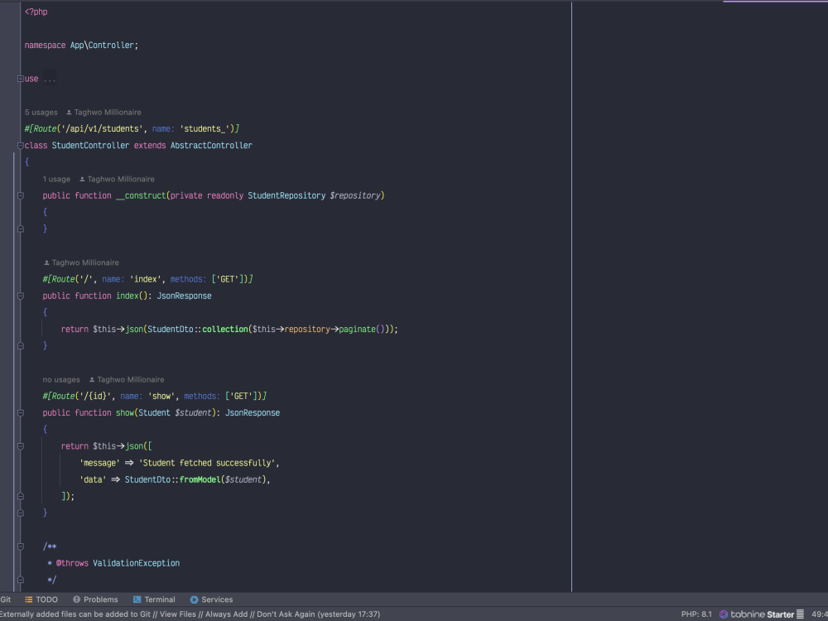Click Taghwo Millionaire author hint above class

tap(108, 113)
